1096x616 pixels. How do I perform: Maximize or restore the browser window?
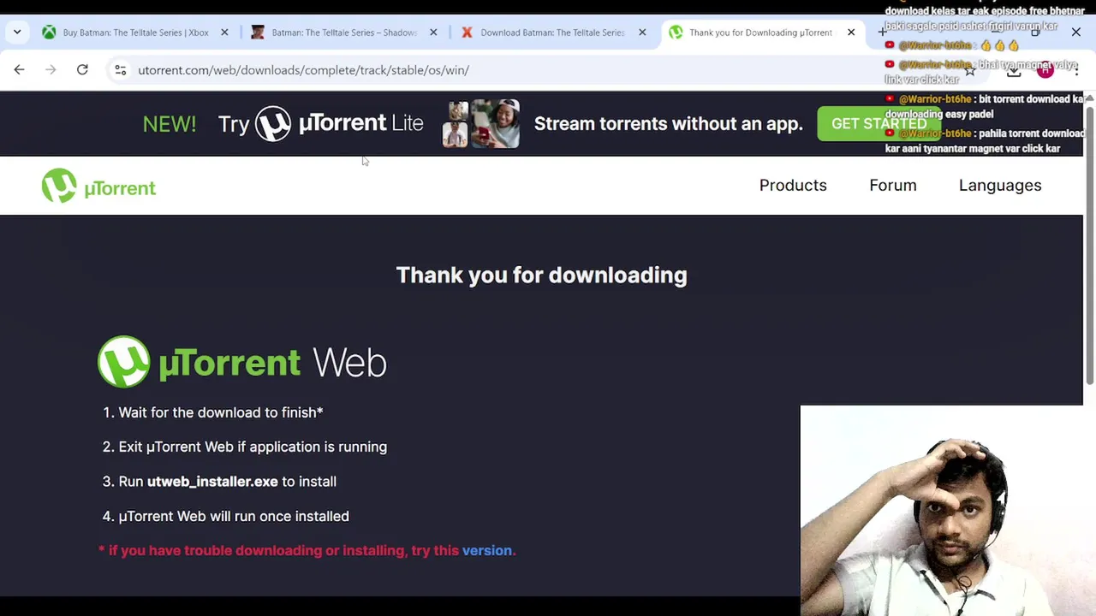1035,33
